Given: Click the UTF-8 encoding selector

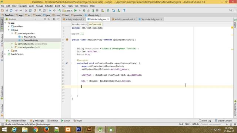Looking at the screenshot, I should (x=196, y=124).
